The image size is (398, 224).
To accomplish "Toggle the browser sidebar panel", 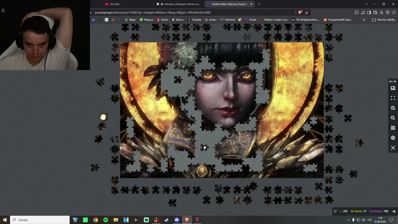I will coord(369,12).
